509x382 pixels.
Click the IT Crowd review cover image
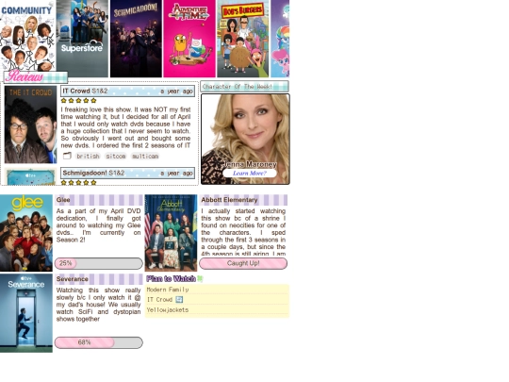tap(30, 125)
